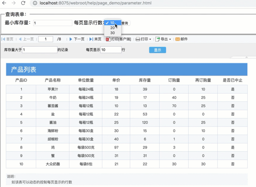Click the 产品列表 title banner
The image size is (256, 187).
[x=127, y=69]
